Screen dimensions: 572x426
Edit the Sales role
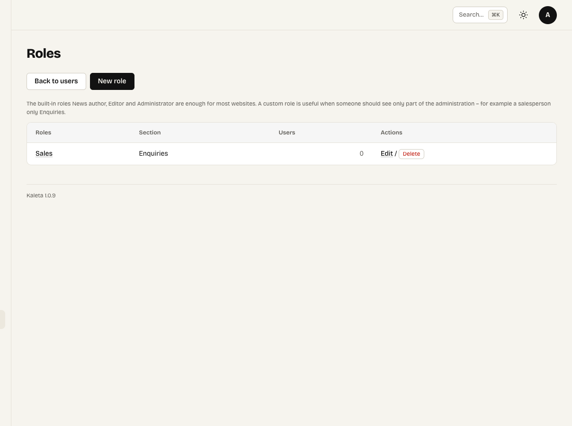pos(387,154)
